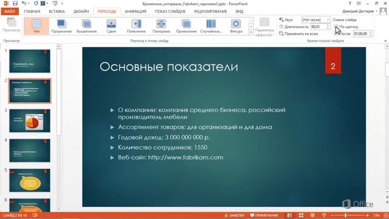Select slide 5 thumbnail with yellow bubble
The width and height of the screenshot is (389, 219).
[x=30, y=180]
